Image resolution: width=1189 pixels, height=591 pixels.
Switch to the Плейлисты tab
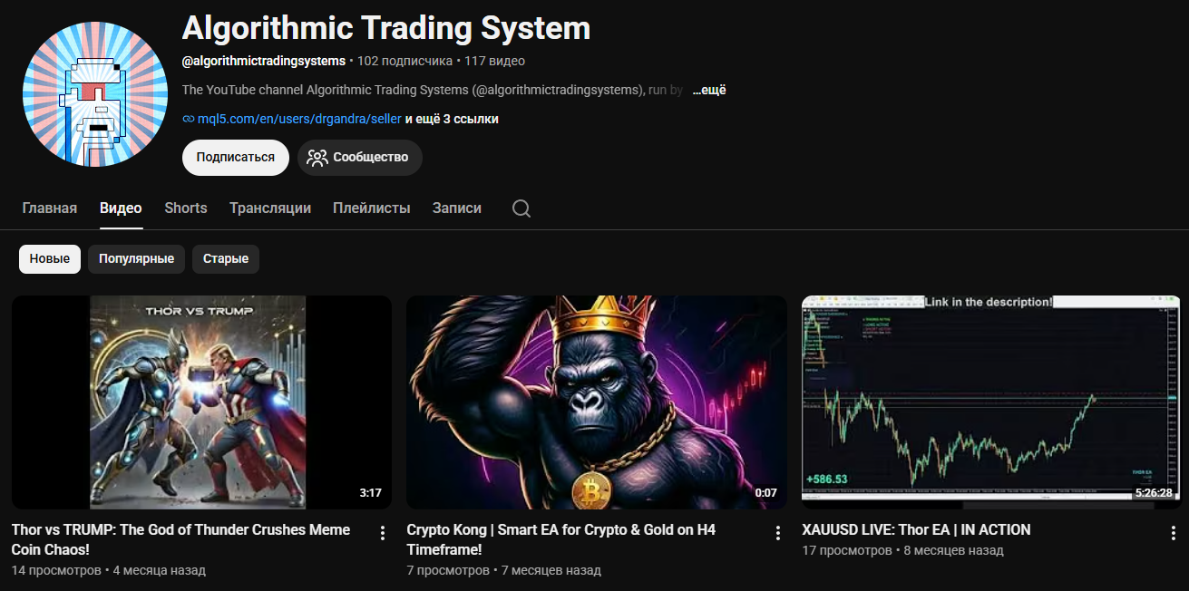pyautogui.click(x=372, y=208)
